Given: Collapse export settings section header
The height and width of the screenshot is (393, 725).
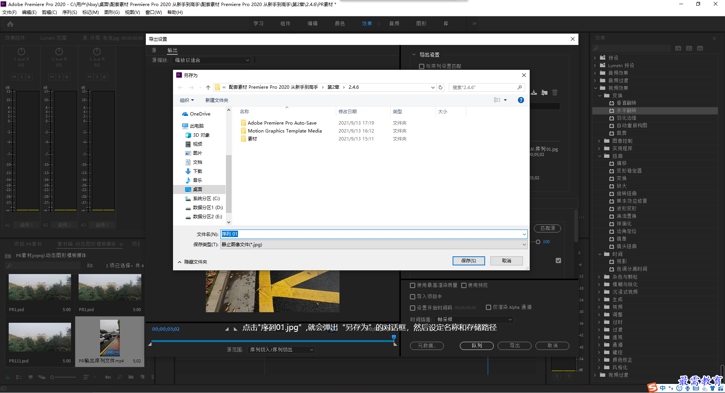Looking at the screenshot, I should coord(414,55).
